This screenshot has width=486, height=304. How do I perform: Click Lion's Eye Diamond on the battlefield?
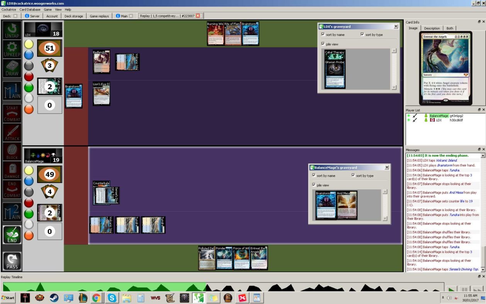point(101,93)
